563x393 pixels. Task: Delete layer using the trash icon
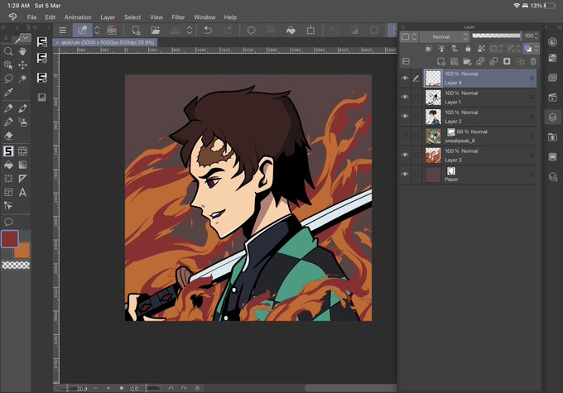tap(533, 61)
